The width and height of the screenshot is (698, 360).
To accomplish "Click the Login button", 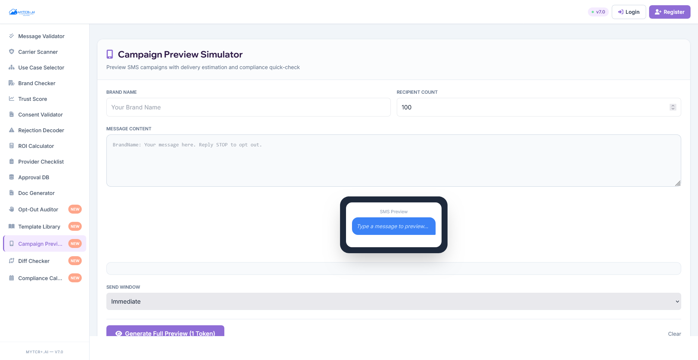I will [x=629, y=12].
